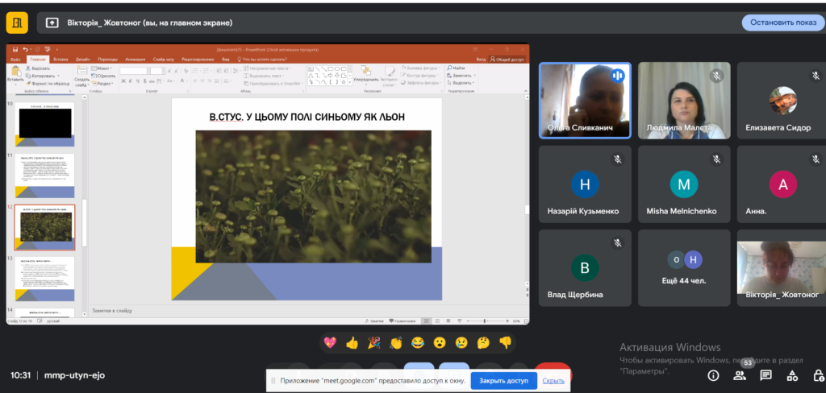The image size is (826, 393).
Task: Send the clapping hands reaction
Action: pyautogui.click(x=395, y=342)
